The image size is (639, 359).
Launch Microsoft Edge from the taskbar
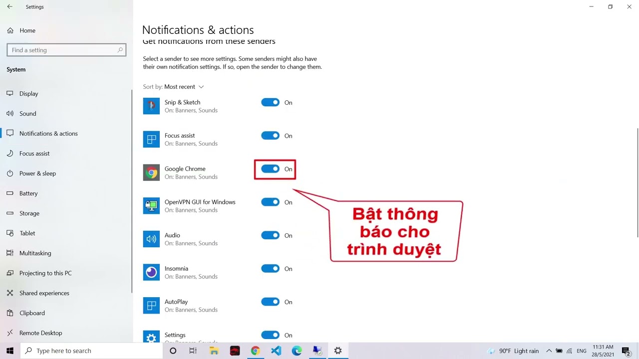pyautogui.click(x=297, y=351)
